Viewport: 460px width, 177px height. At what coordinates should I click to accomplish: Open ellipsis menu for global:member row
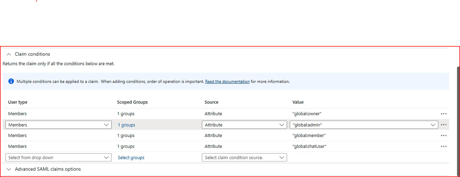444,136
